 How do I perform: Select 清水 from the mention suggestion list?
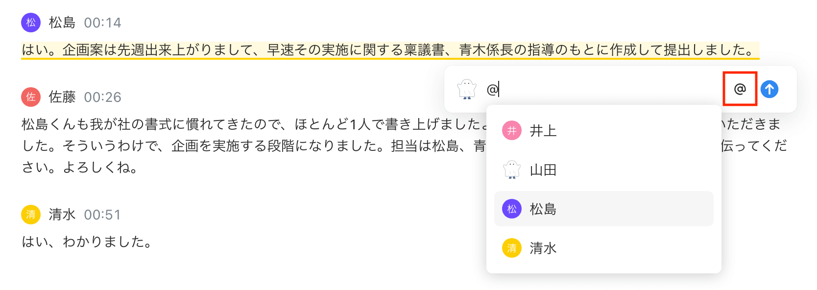coord(544,248)
